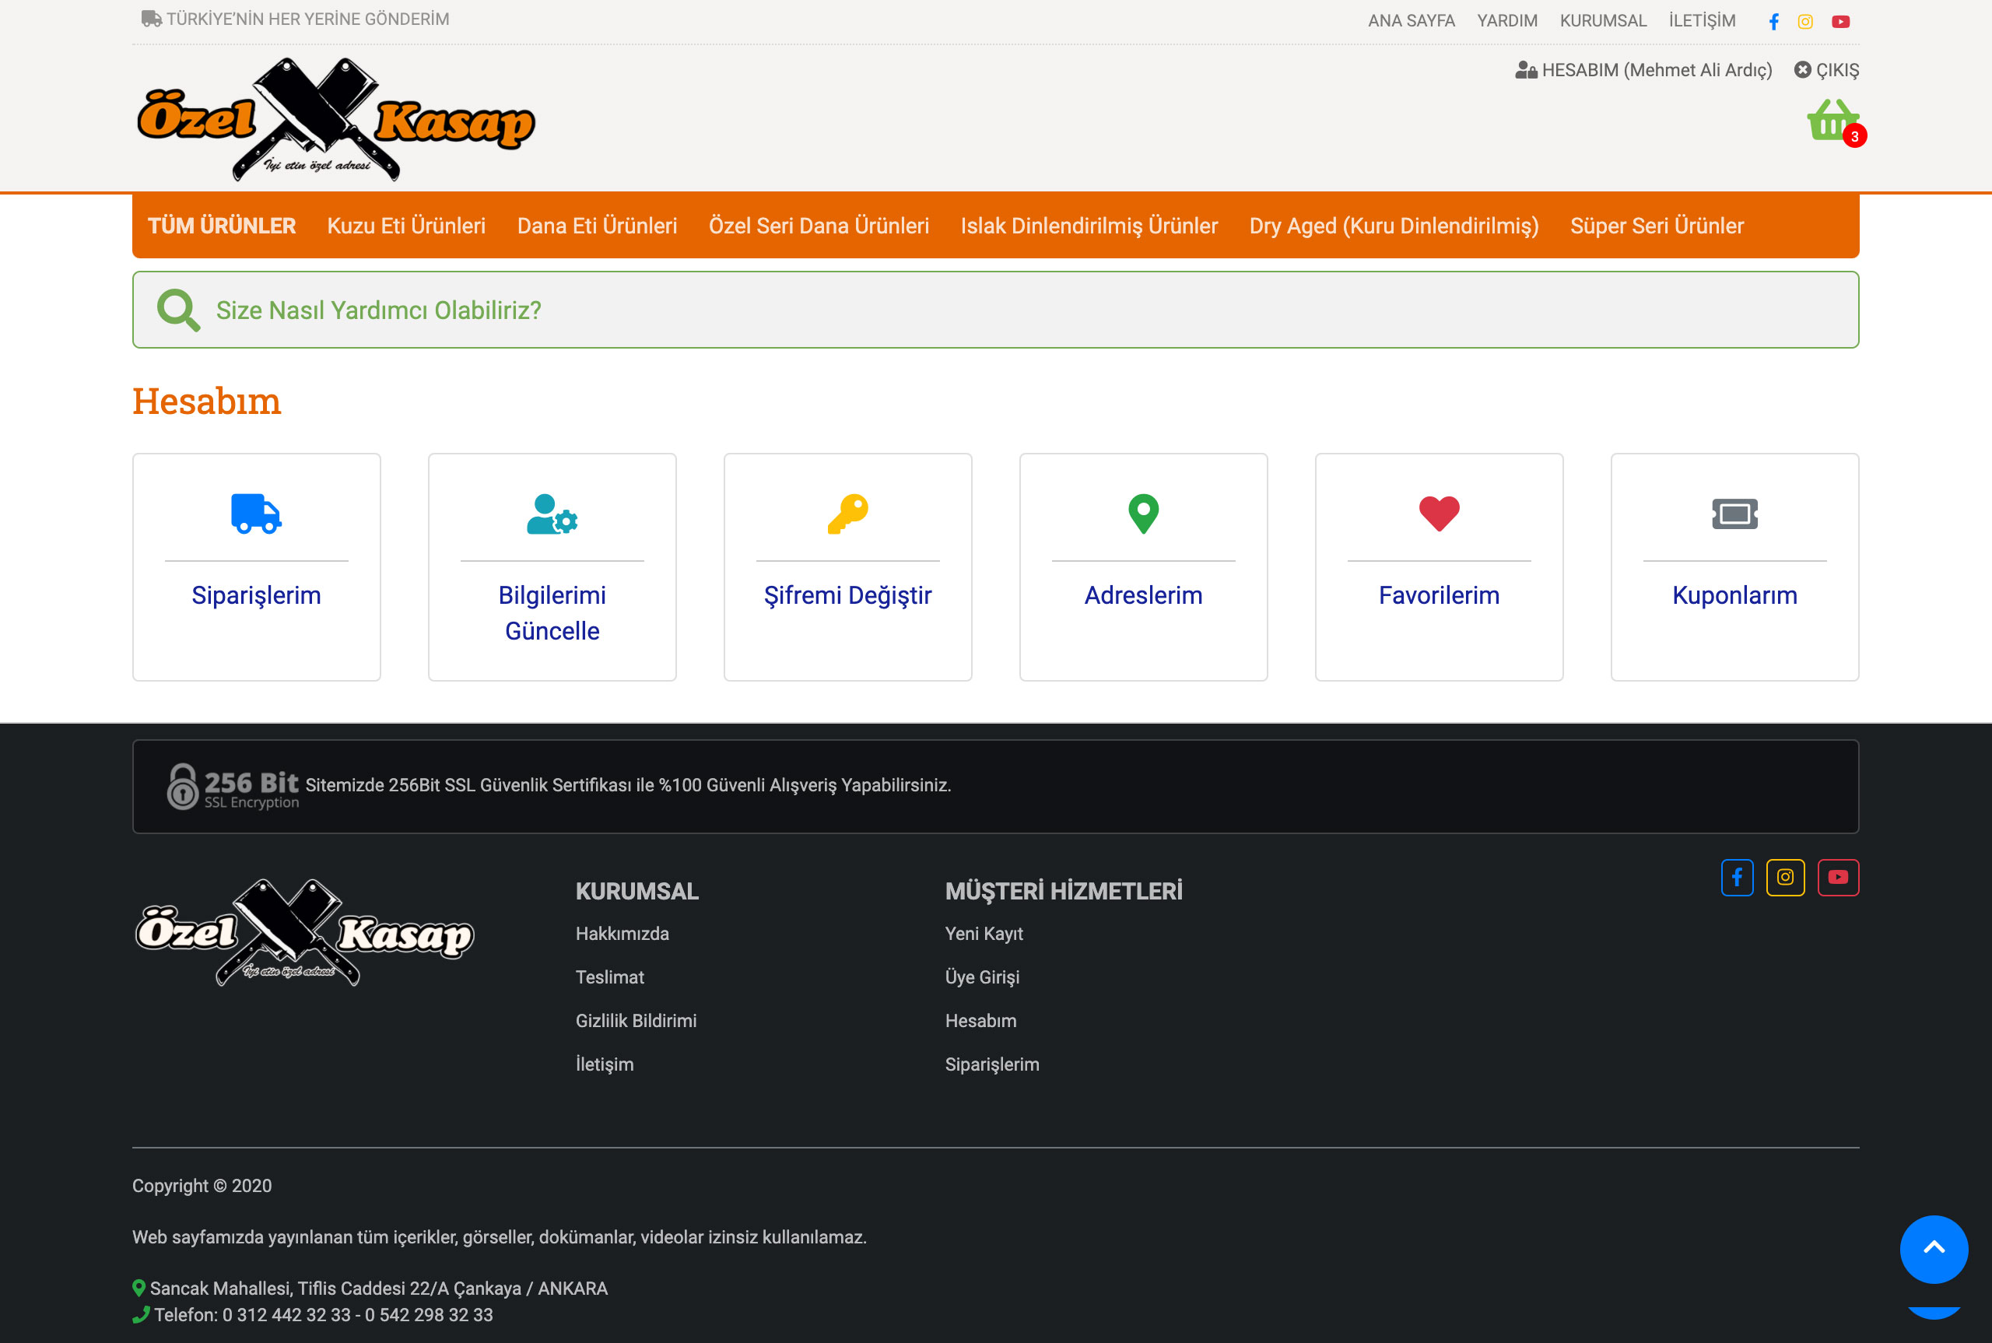1992x1343 pixels.
Task: Click the user-gear Bilgilerimi Güncelle icon
Action: point(552,514)
